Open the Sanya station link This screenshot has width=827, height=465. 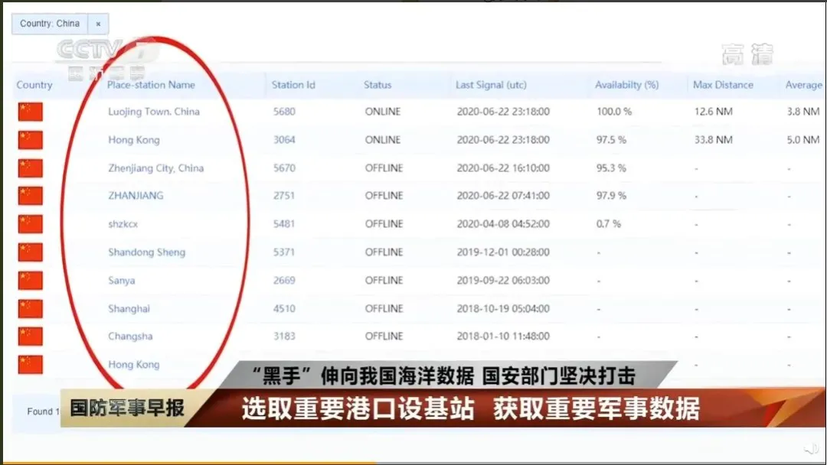(122, 280)
